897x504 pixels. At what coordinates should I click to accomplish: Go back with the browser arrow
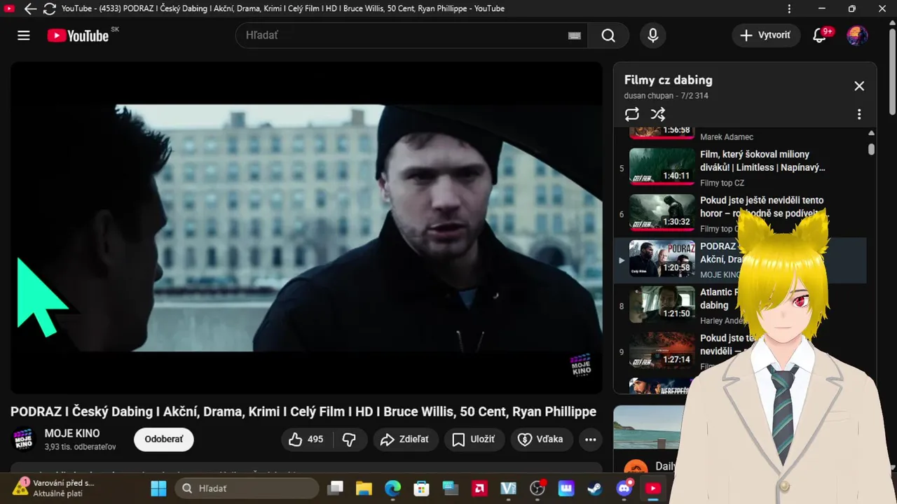[x=30, y=8]
